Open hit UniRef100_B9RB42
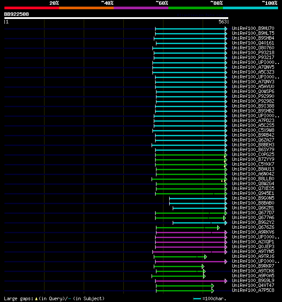Screen dimensions: 282x302 [253, 135]
